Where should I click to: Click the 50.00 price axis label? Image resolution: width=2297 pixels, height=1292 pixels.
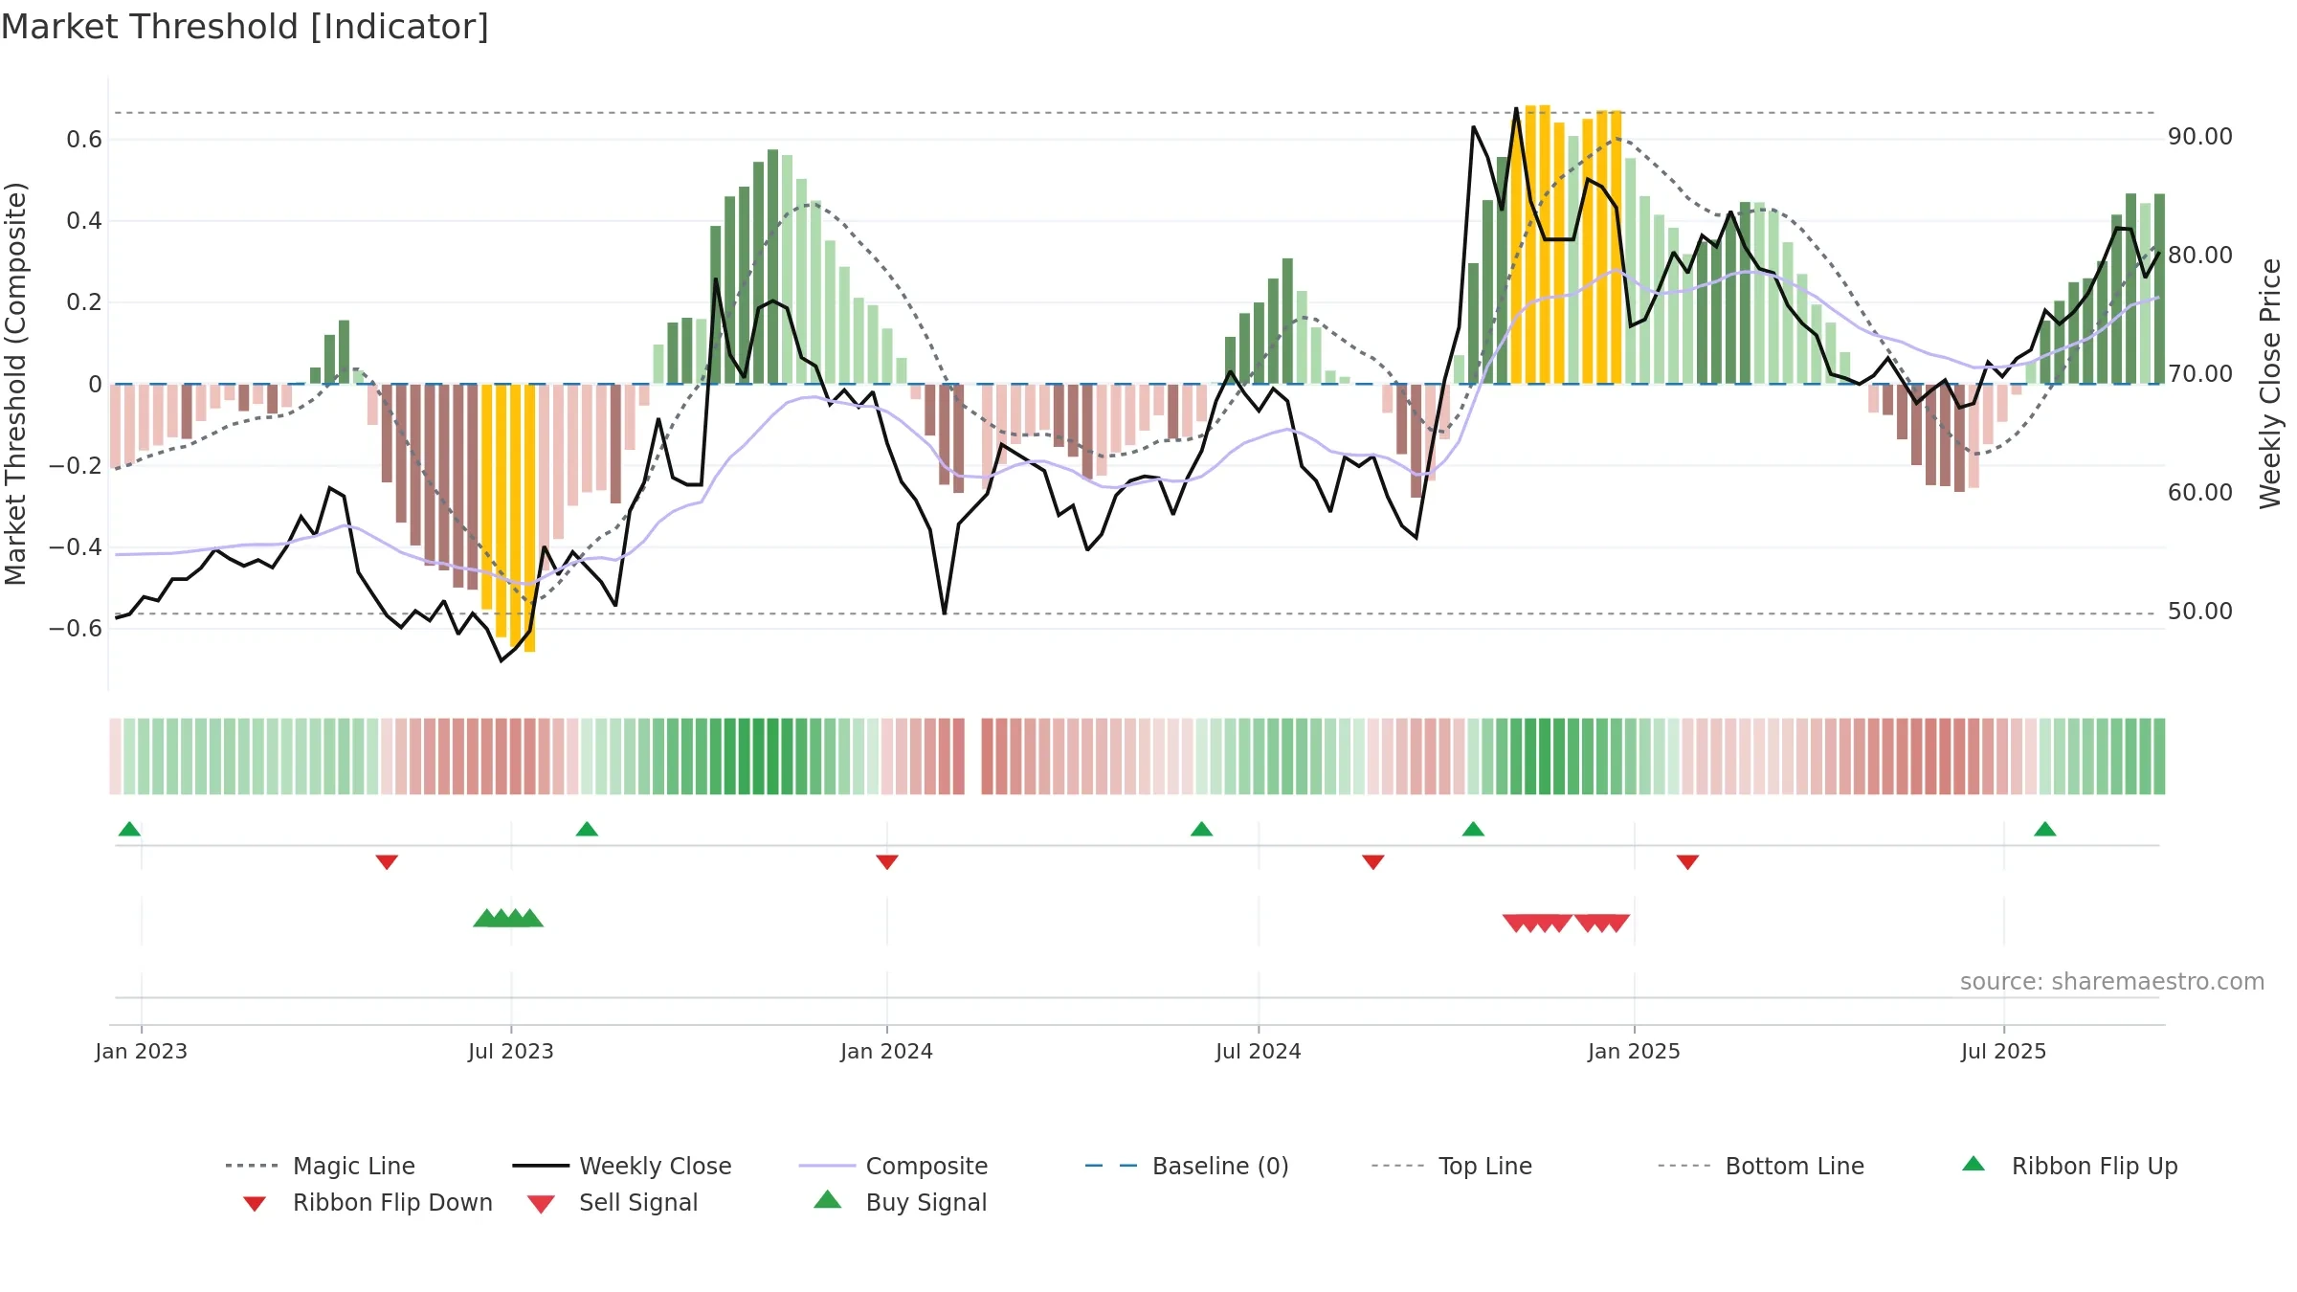tap(2200, 612)
